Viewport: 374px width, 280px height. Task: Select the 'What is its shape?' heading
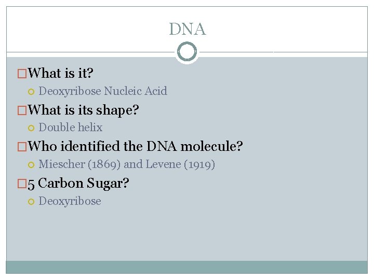(x=83, y=110)
